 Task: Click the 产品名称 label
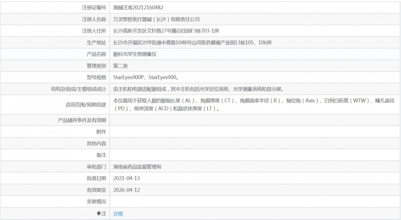click(x=96, y=54)
